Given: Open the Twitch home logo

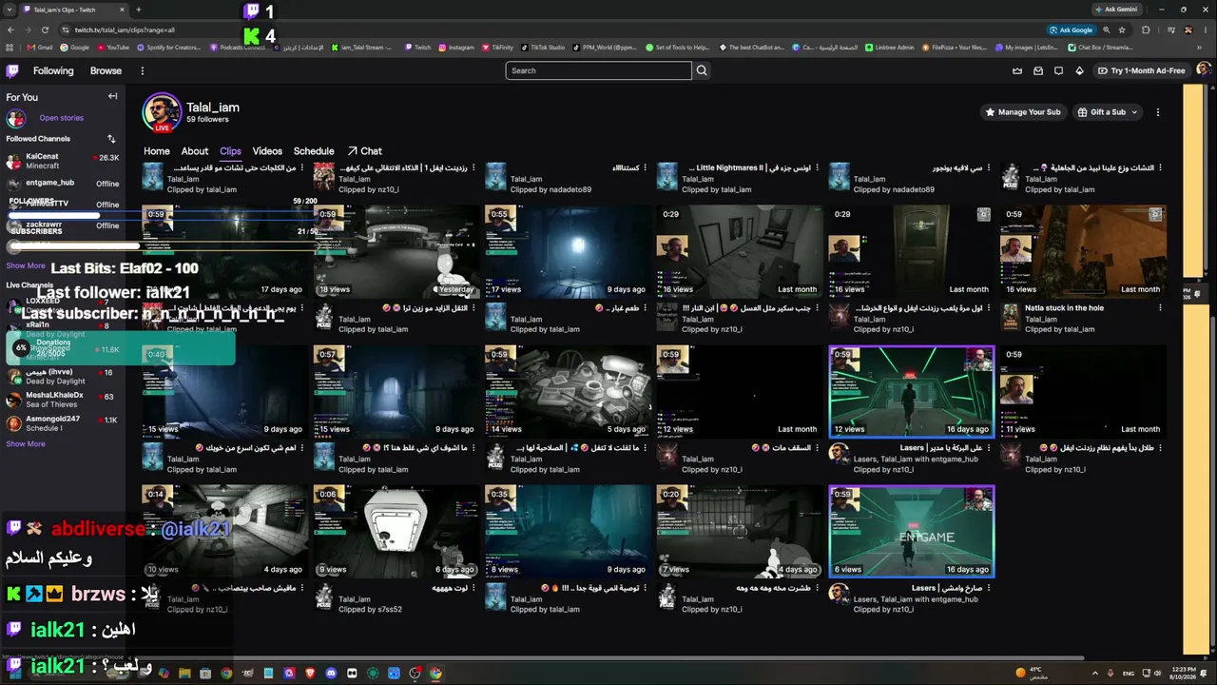Looking at the screenshot, I should click(x=12, y=70).
